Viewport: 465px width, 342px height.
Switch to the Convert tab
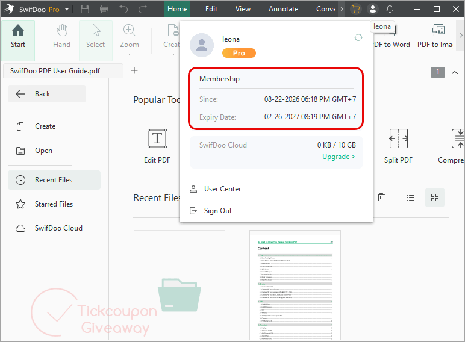pyautogui.click(x=326, y=9)
